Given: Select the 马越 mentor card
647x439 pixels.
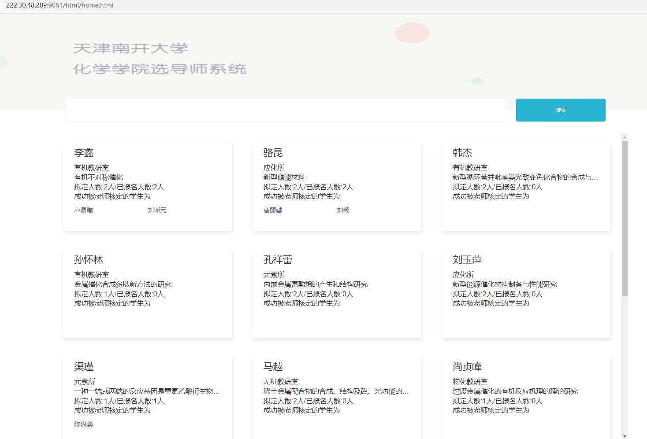Looking at the screenshot, I should tap(336, 396).
